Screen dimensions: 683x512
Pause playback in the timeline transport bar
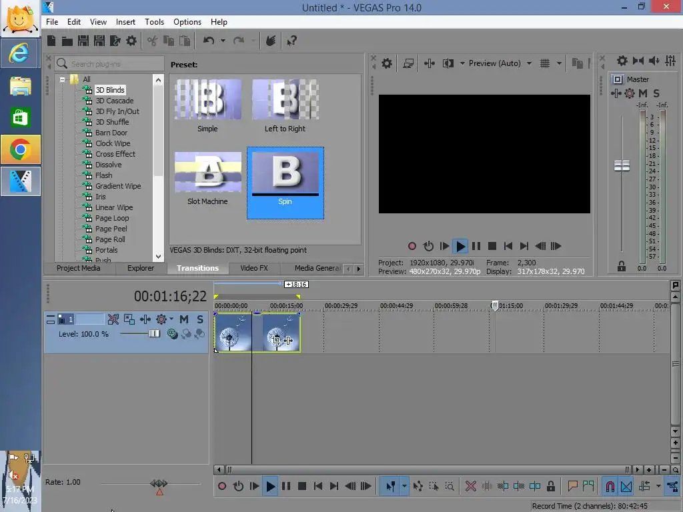(286, 486)
